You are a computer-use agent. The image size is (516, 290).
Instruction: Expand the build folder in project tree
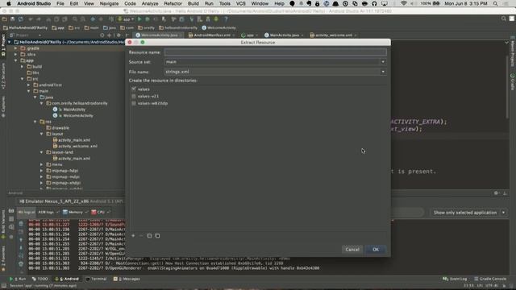(x=22, y=67)
